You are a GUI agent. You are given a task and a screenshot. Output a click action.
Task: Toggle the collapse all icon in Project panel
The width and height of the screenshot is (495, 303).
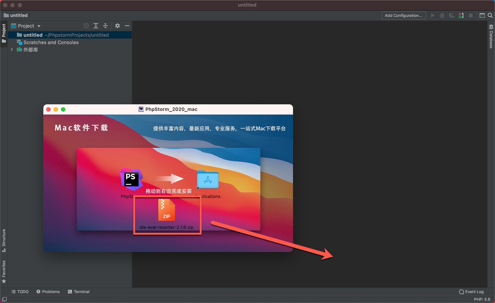(x=105, y=26)
